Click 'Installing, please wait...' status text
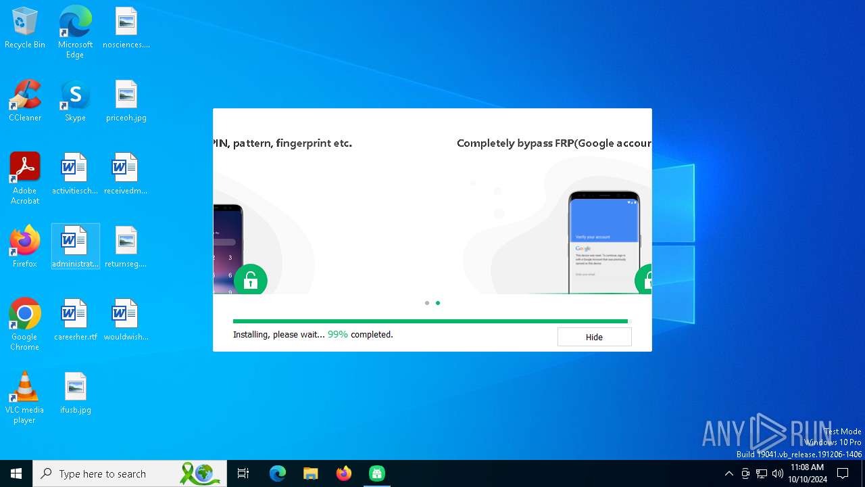The image size is (865, 487). pos(279,334)
